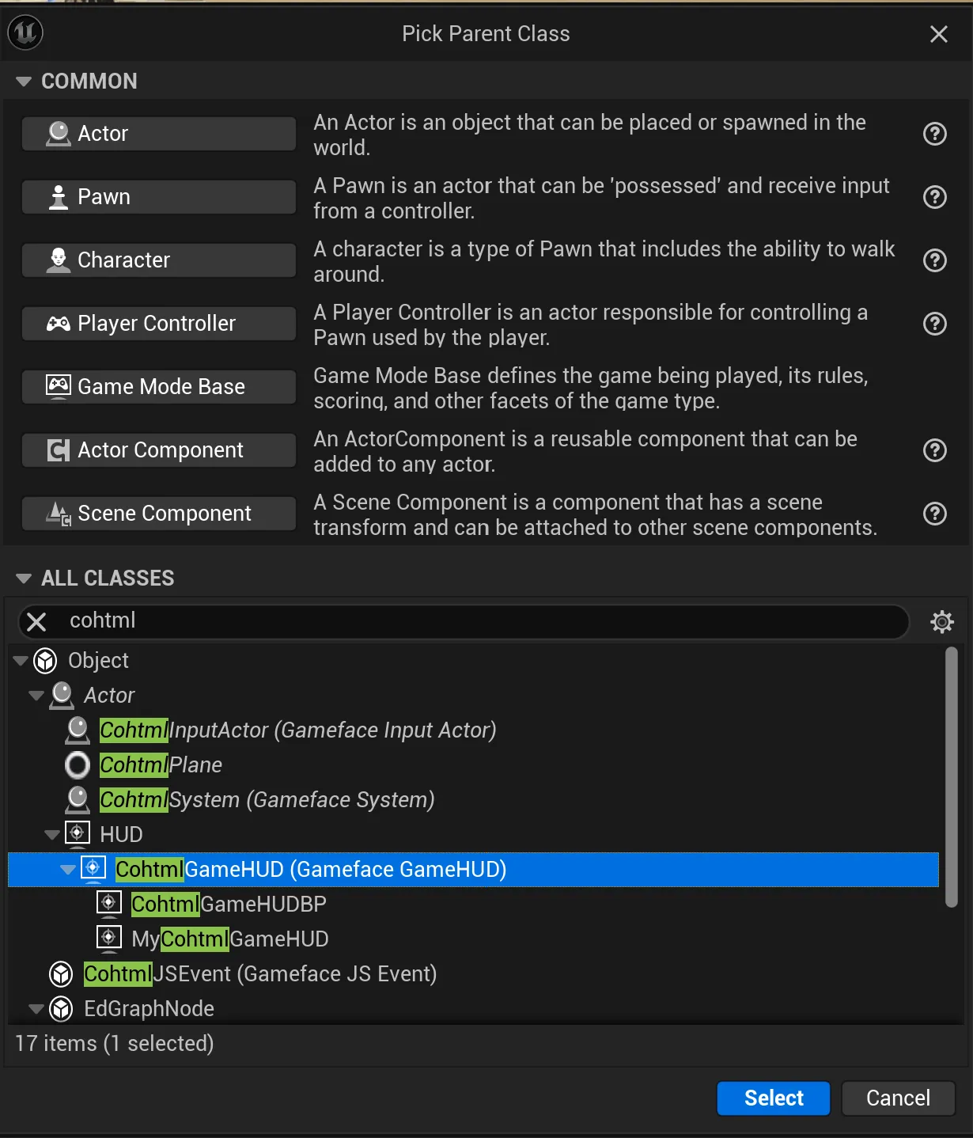This screenshot has height=1138, width=973.
Task: Click the help icon beside Actor description
Action: pyautogui.click(x=934, y=134)
